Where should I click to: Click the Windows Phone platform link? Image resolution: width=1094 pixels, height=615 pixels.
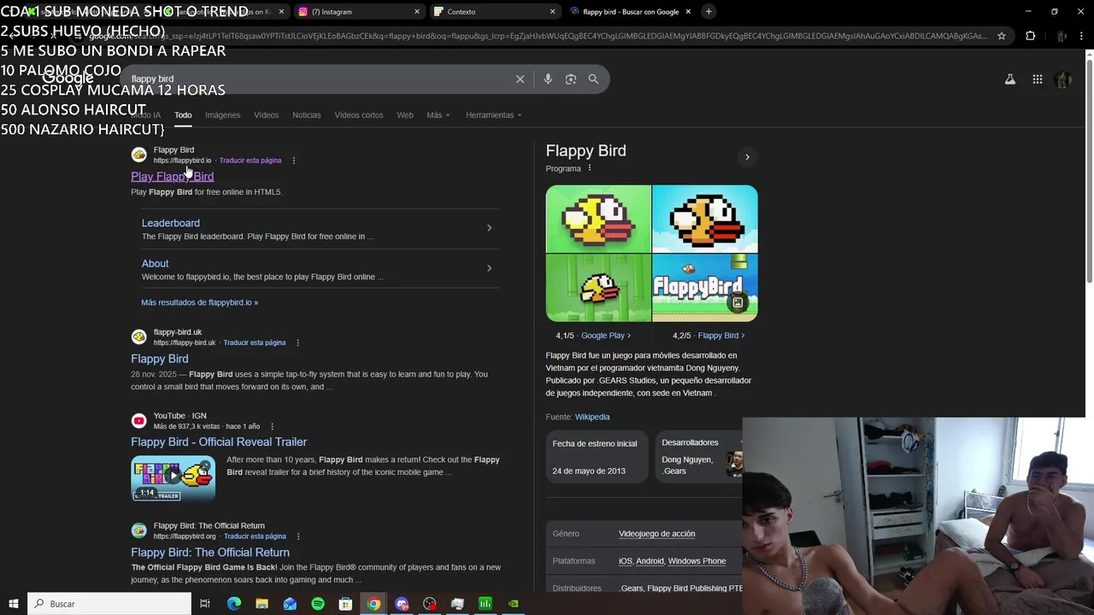click(x=697, y=561)
